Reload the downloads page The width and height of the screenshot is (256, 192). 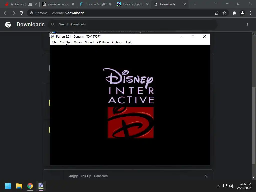21,13
